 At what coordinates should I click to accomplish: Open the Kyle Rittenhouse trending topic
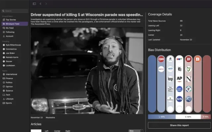pos(13,45)
